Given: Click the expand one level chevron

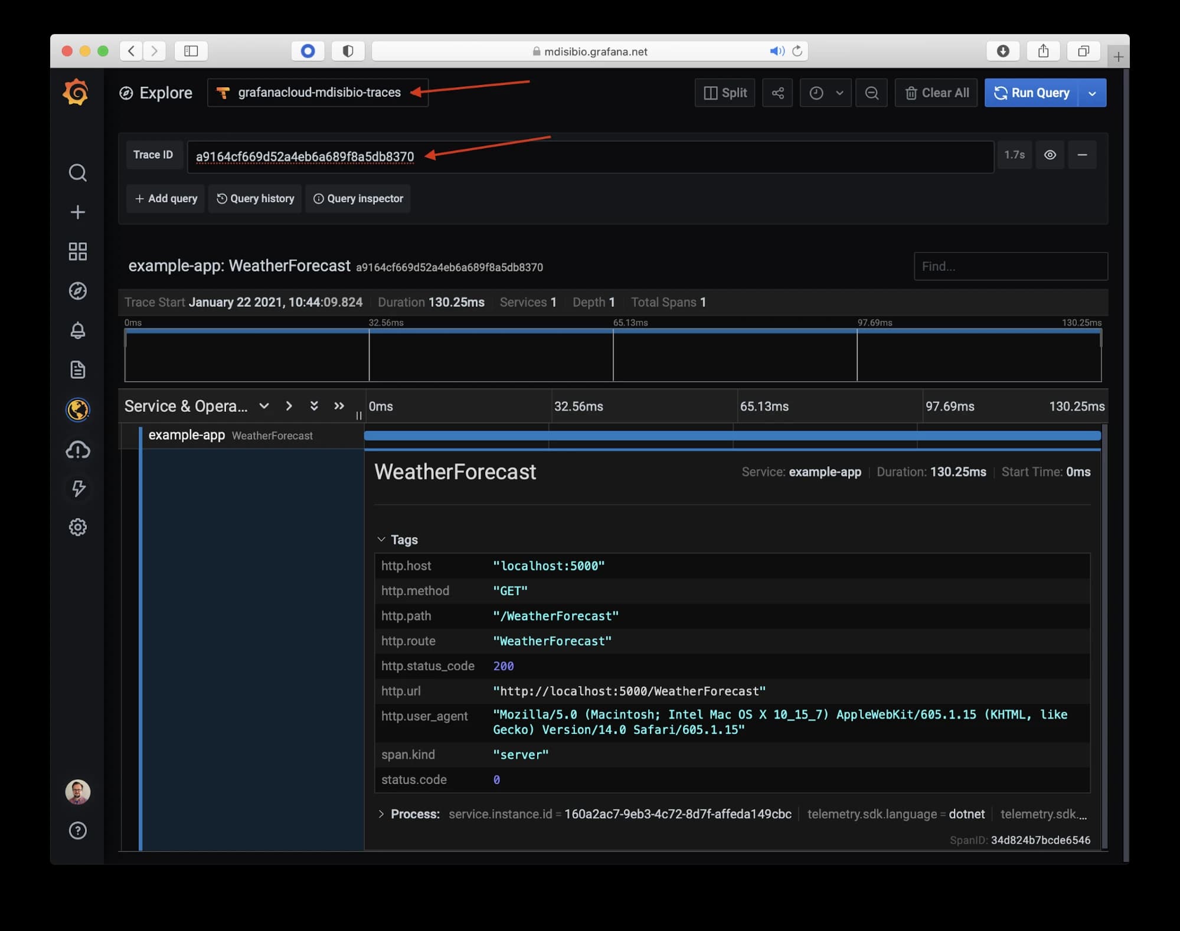Looking at the screenshot, I should pos(264,406).
